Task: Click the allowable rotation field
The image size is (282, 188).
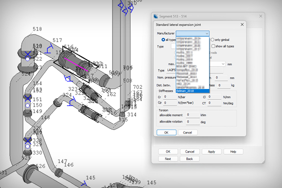Action: click(x=193, y=122)
